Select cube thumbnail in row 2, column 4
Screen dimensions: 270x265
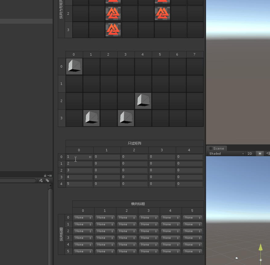click(x=143, y=101)
